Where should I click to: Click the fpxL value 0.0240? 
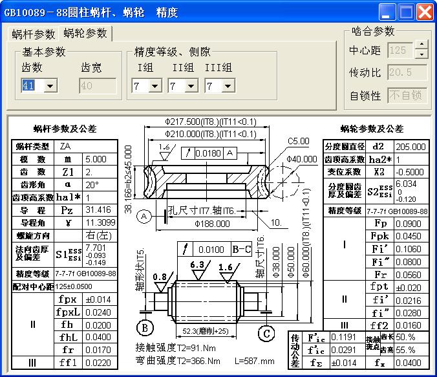tap(98, 312)
